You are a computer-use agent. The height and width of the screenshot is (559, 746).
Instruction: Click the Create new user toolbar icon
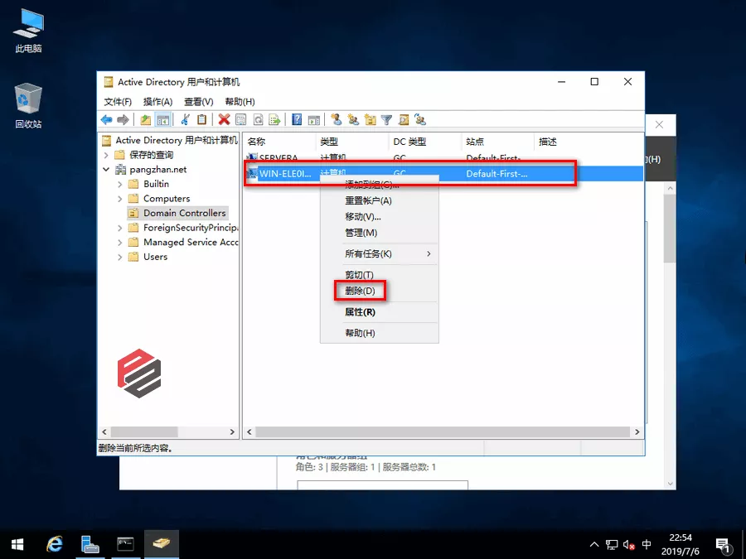336,120
